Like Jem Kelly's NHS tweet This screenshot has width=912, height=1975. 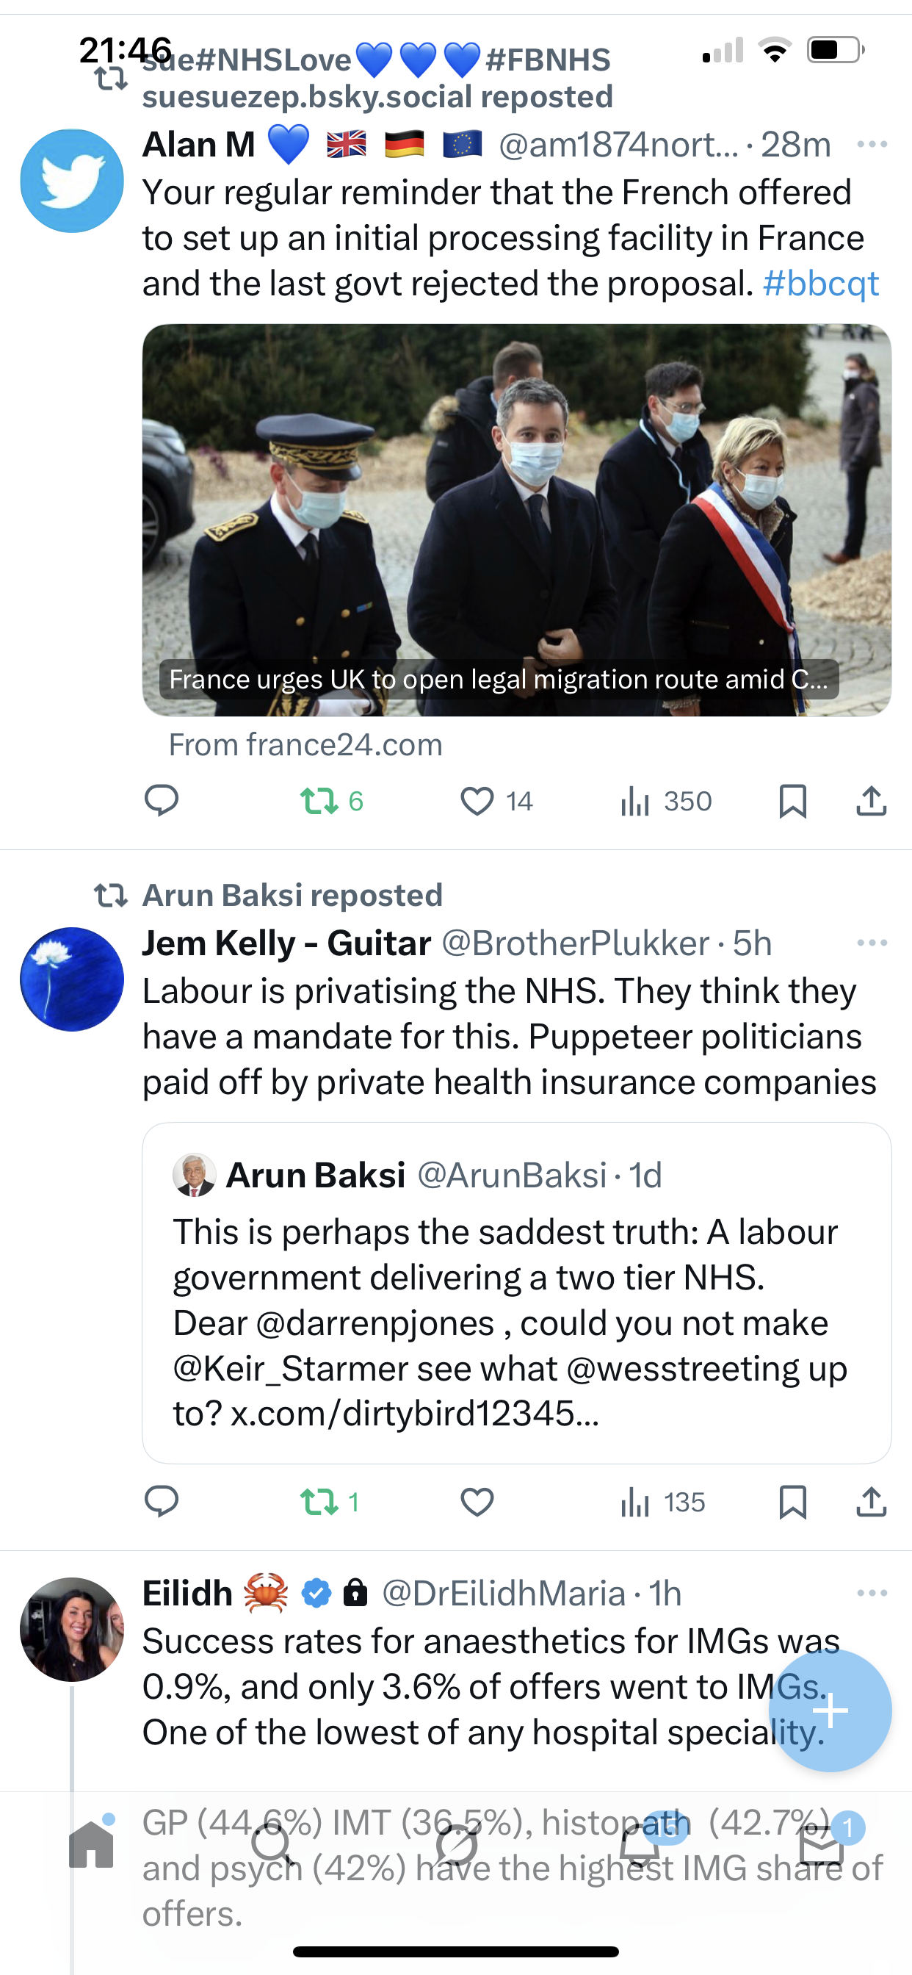[x=477, y=1501]
